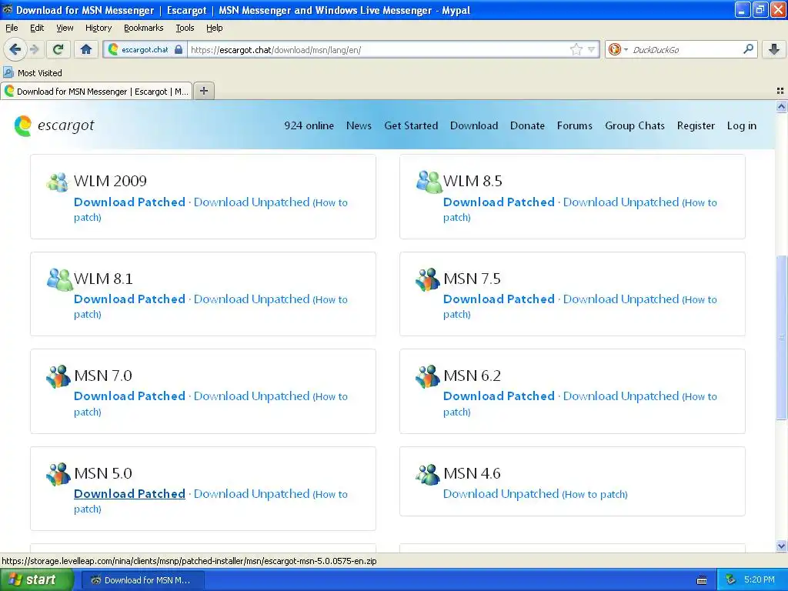788x591 pixels.
Task: Click the search magnifier icon
Action: (x=748, y=49)
